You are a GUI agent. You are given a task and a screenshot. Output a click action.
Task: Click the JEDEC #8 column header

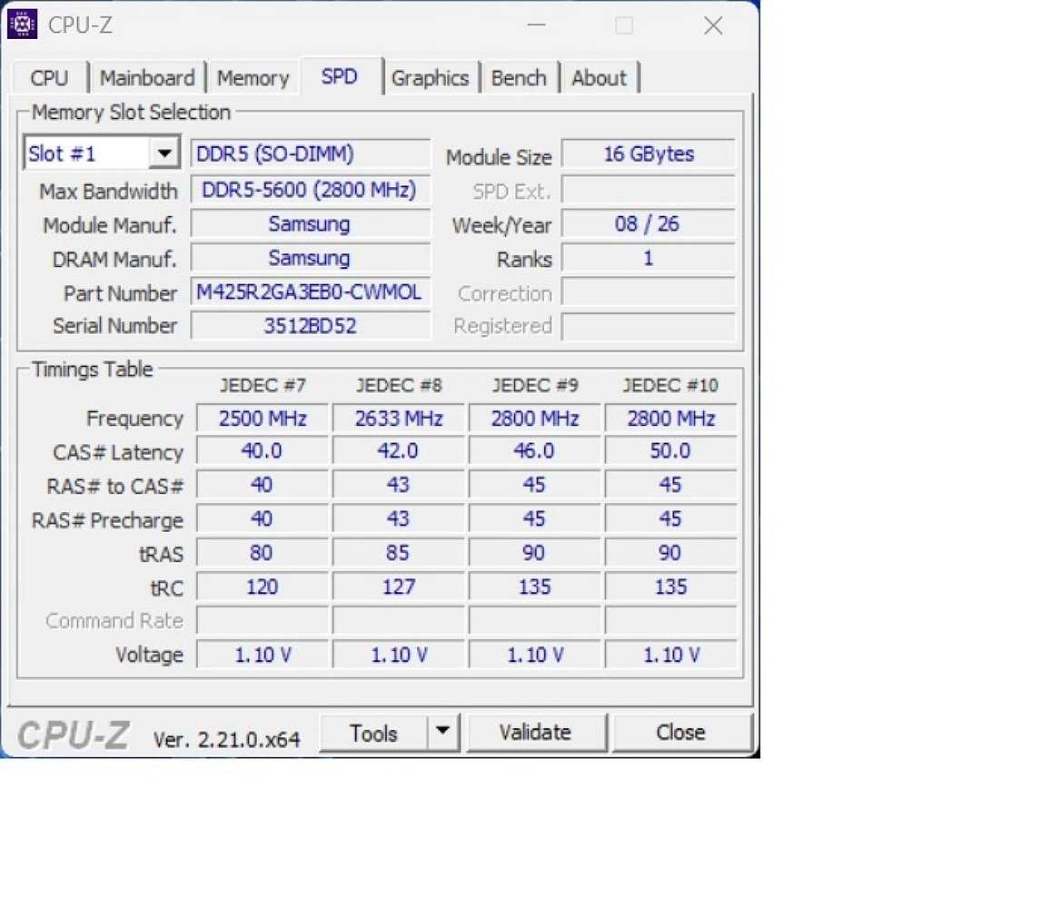tap(399, 385)
